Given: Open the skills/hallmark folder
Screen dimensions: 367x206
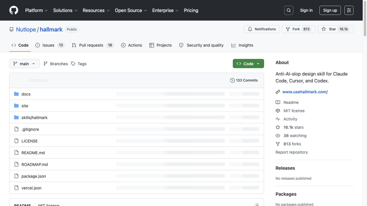Looking at the screenshot, I should point(34,117).
